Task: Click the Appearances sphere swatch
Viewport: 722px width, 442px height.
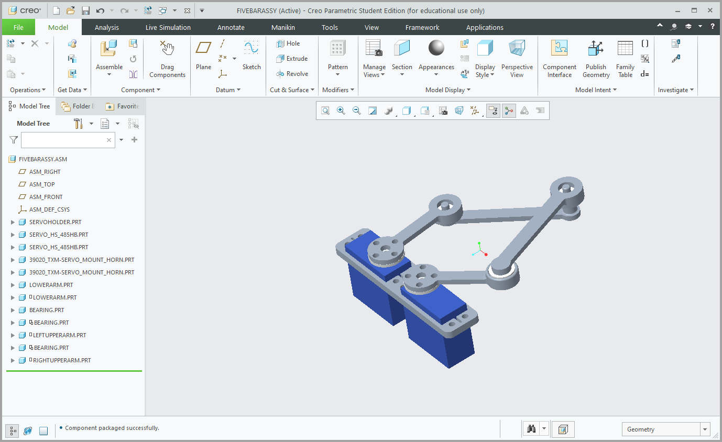Action: (436, 48)
